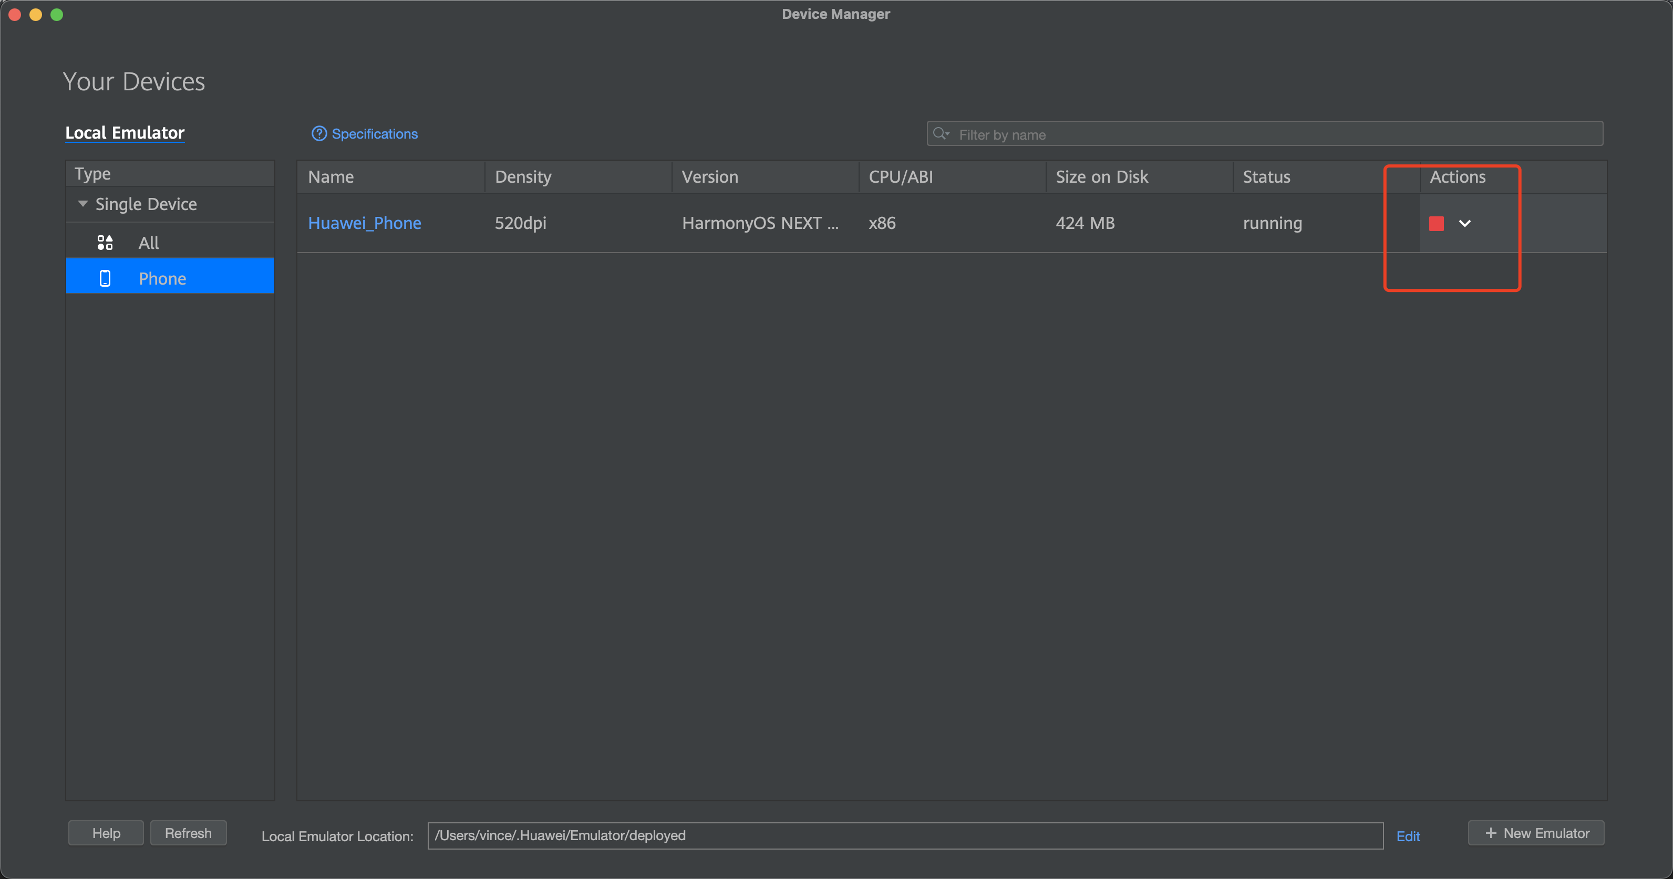Open actions dropdown chevron for Huawei_Phone
Image resolution: width=1673 pixels, height=879 pixels.
pyautogui.click(x=1464, y=223)
